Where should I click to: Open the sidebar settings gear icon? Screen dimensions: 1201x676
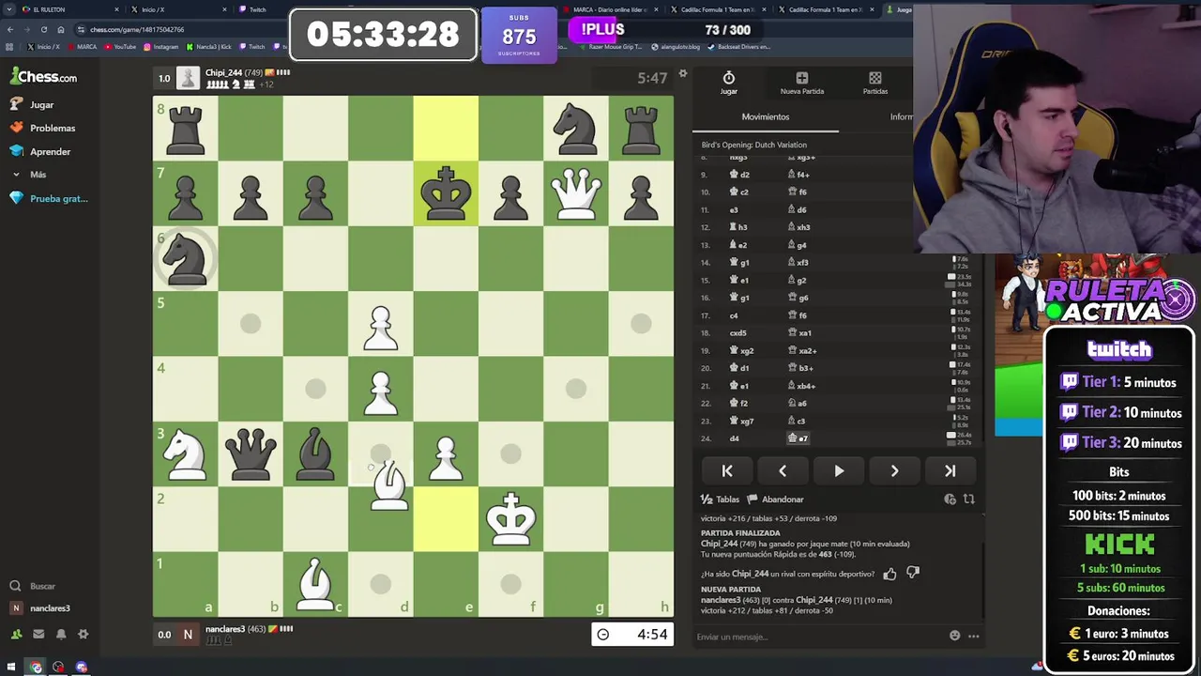tap(84, 635)
